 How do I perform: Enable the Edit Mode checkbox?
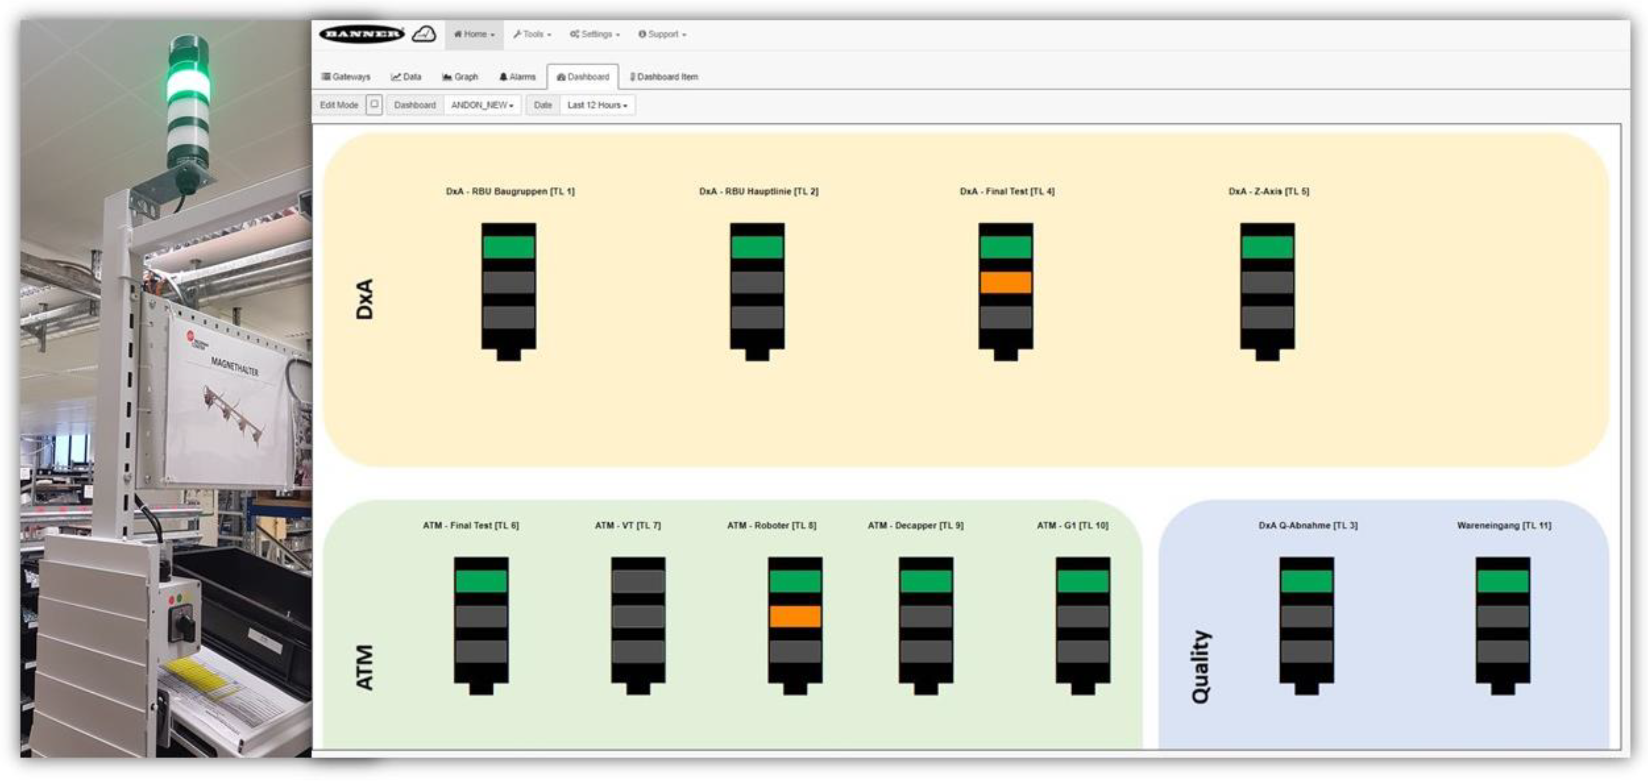(x=374, y=104)
